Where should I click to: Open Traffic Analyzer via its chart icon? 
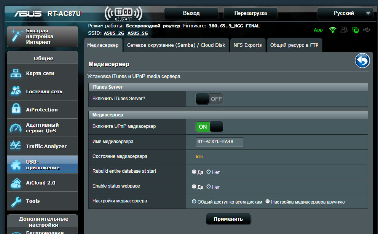click(x=16, y=146)
